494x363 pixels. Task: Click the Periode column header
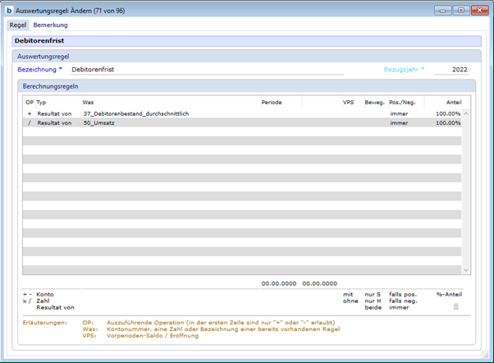point(272,102)
